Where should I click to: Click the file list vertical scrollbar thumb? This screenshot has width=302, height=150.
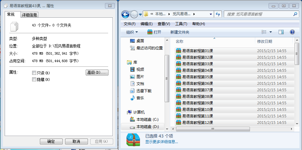click(297, 54)
